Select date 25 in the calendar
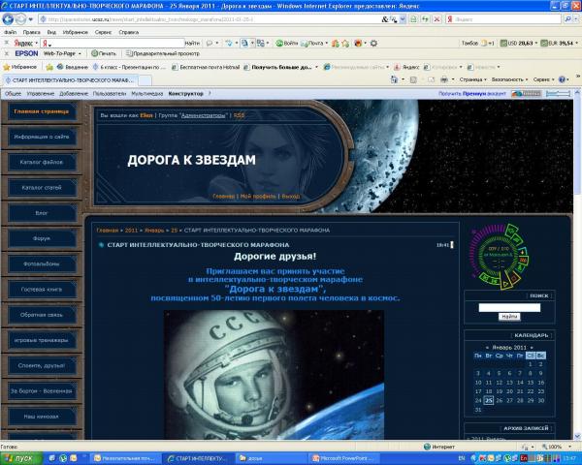Screen dimensions: 582x465 [489, 400]
